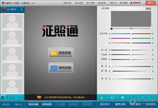Click 联机拍摄 camera button in center
The height and width of the screenshot is (108, 158).
pos(61,67)
